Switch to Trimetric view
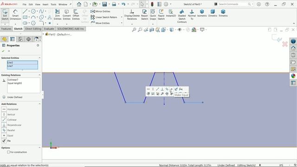This screenshot has height=167, width=297. (223, 13)
